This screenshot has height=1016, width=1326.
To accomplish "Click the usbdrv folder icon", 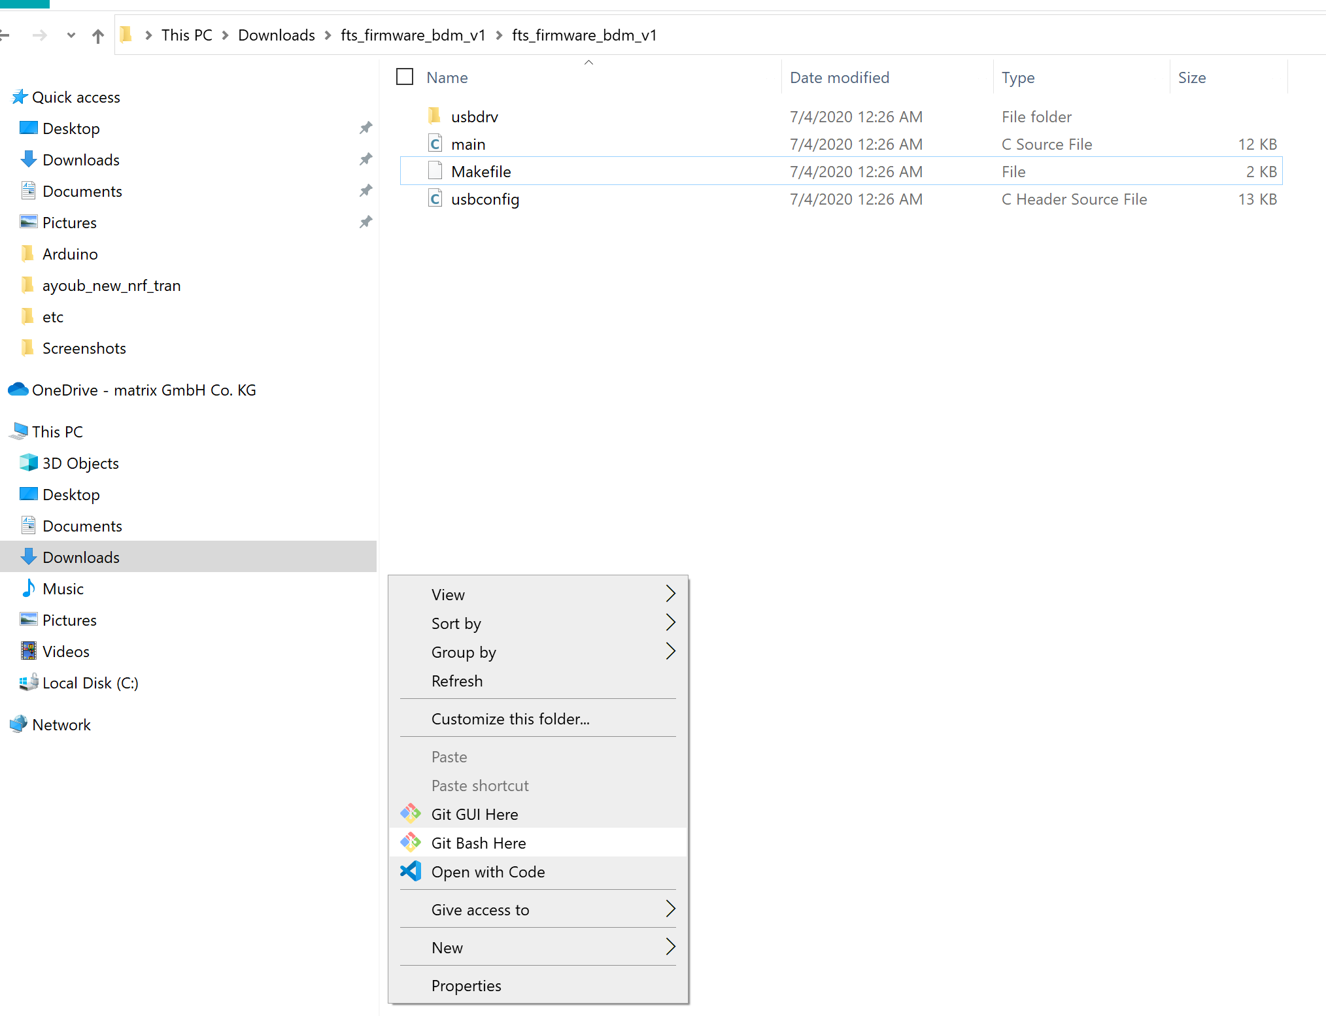I will click(435, 116).
